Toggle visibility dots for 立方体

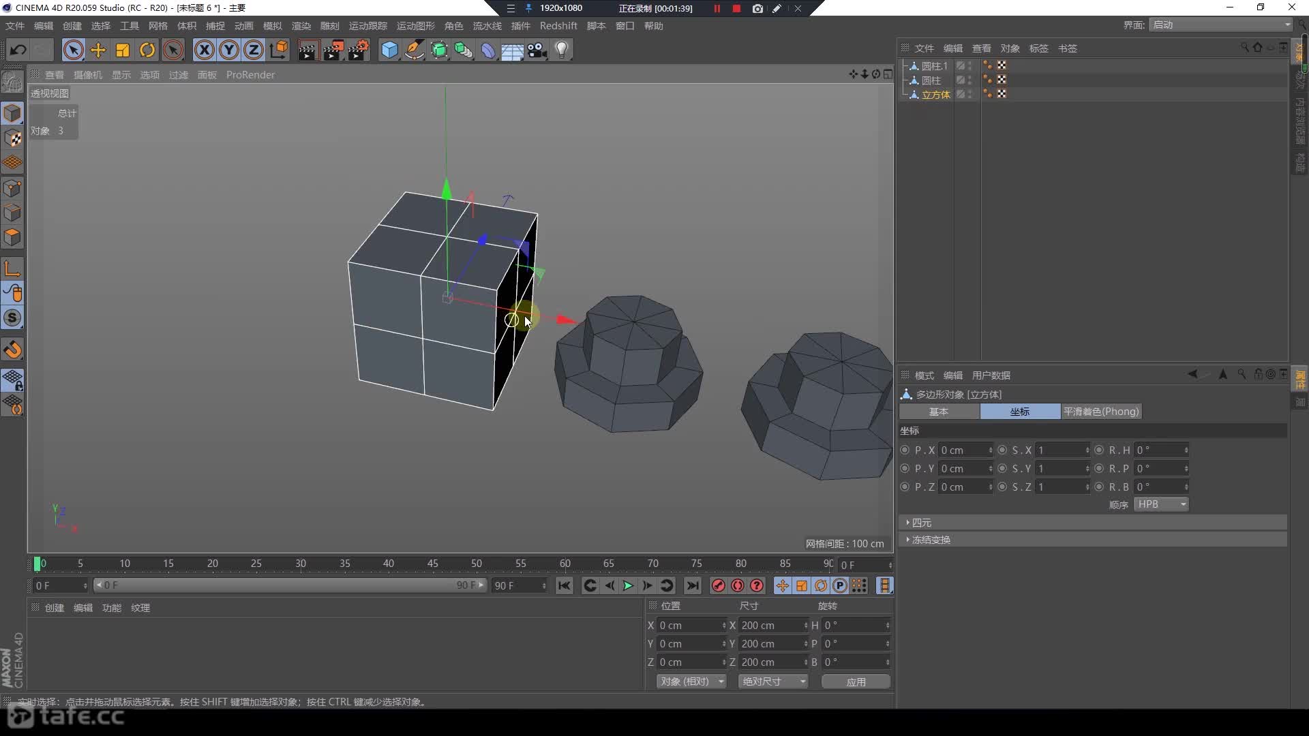coord(970,94)
